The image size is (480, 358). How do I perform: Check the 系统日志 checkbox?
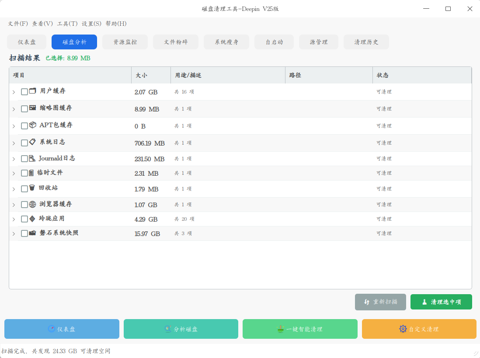pyautogui.click(x=24, y=143)
